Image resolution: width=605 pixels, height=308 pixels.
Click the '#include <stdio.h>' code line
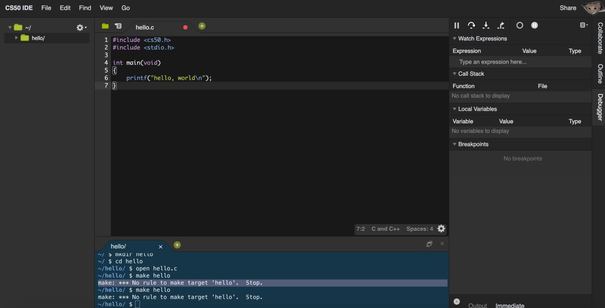tap(143, 47)
